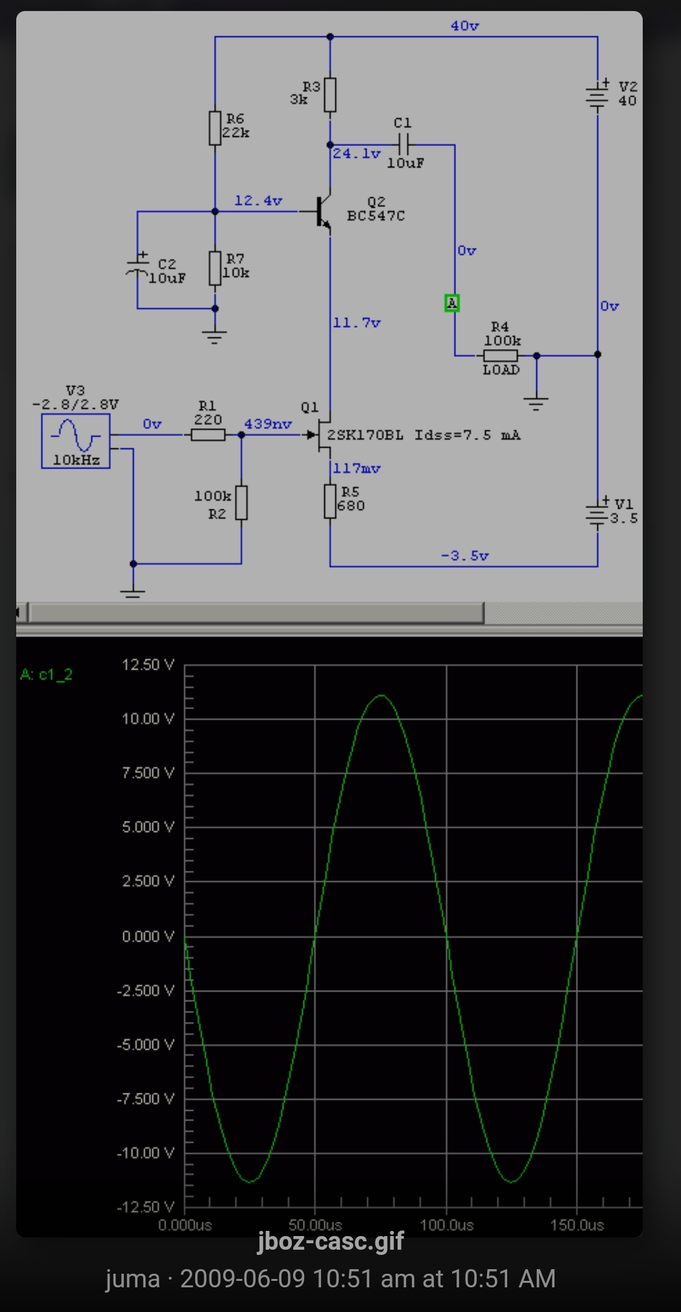Click the ground symbol below R7

[x=215, y=336]
